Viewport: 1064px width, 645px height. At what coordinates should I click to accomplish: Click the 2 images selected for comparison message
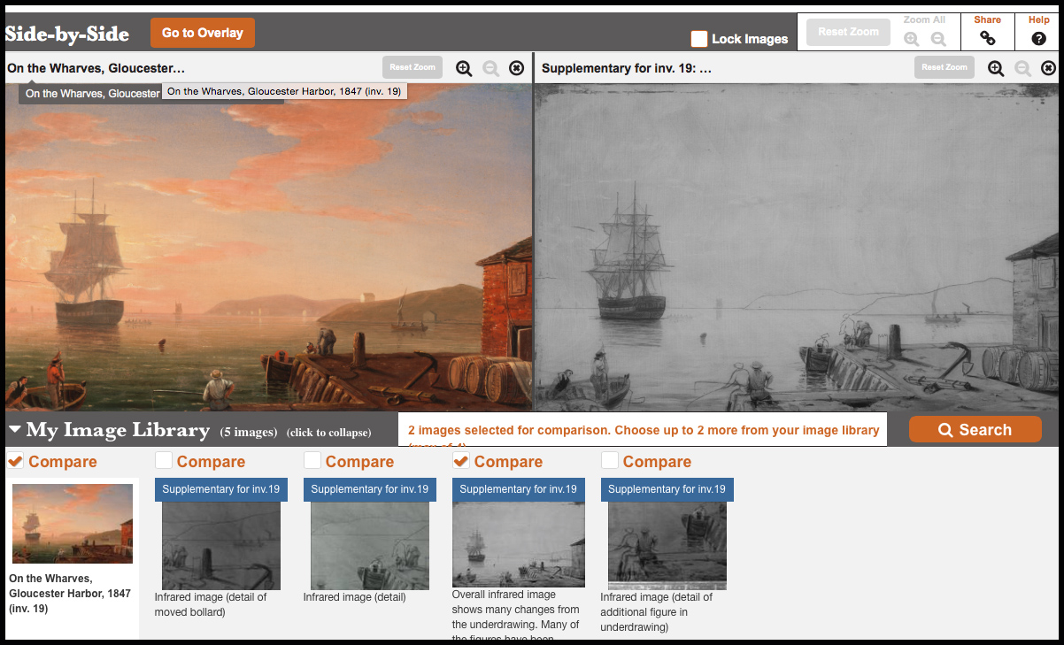point(644,430)
